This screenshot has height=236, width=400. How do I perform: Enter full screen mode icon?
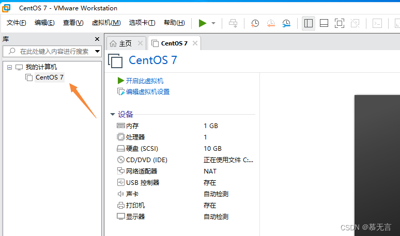[x=340, y=23]
